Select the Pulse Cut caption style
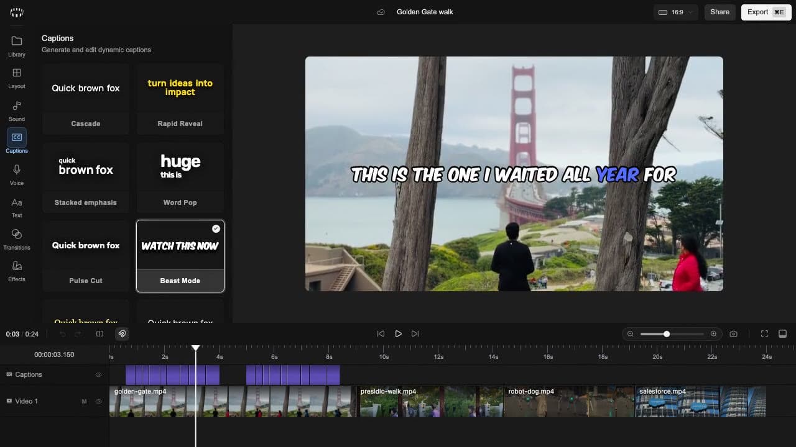Viewport: 796px width, 447px height. pyautogui.click(x=86, y=256)
